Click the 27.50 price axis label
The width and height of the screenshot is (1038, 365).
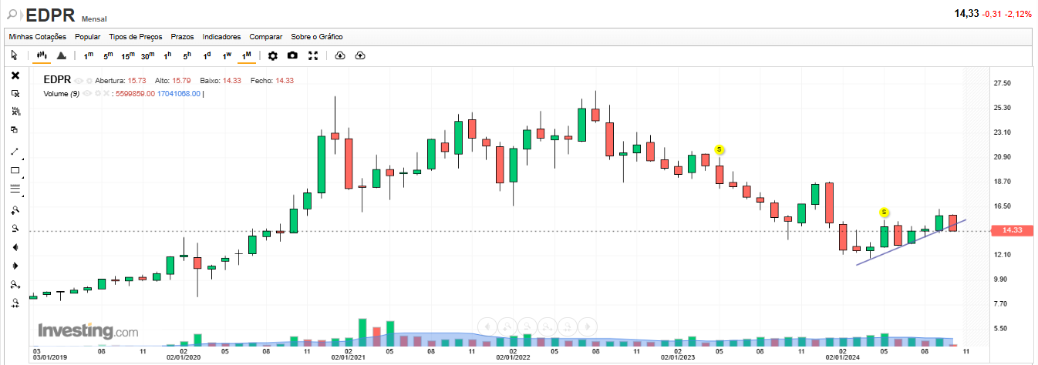[x=1003, y=83]
